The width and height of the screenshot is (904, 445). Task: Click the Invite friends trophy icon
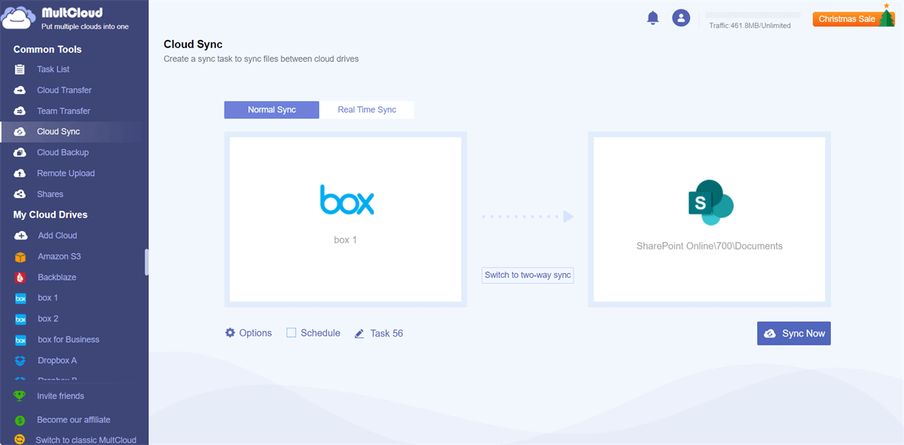[x=20, y=396]
